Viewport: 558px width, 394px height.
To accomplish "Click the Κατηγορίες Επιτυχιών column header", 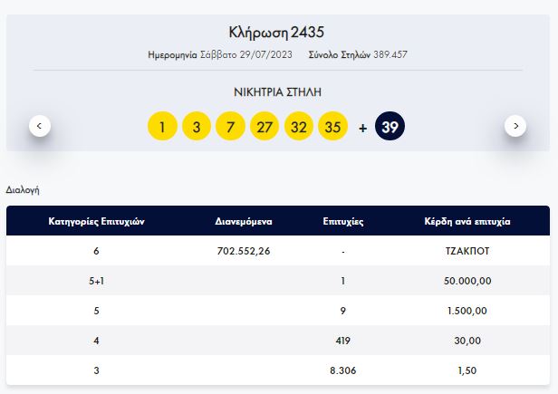I will [96, 221].
